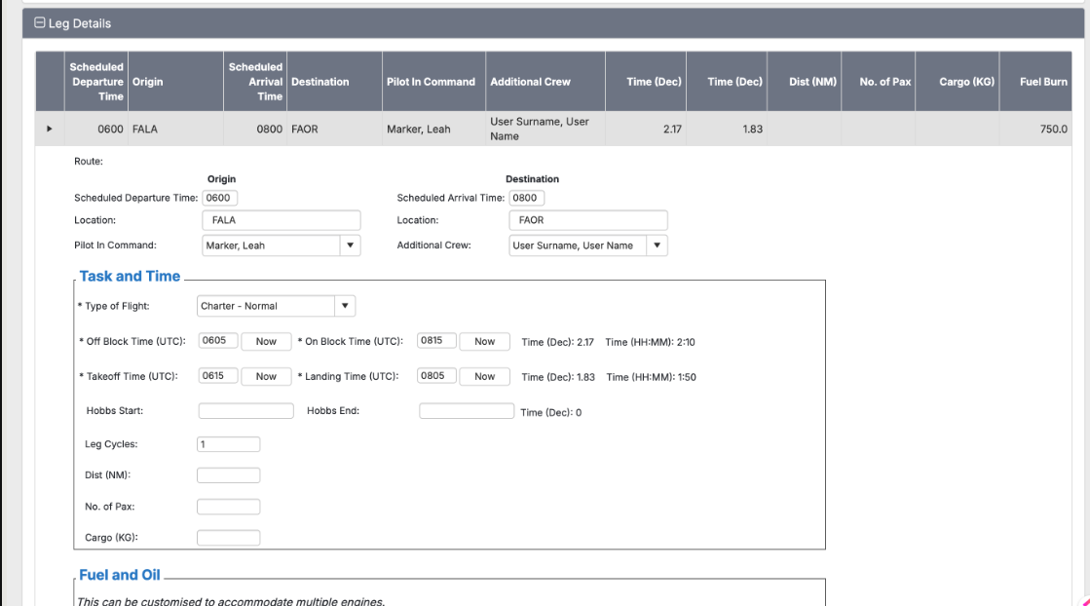This screenshot has width=1090, height=606.
Task: Click the No. of Pax field
Action: click(x=229, y=507)
